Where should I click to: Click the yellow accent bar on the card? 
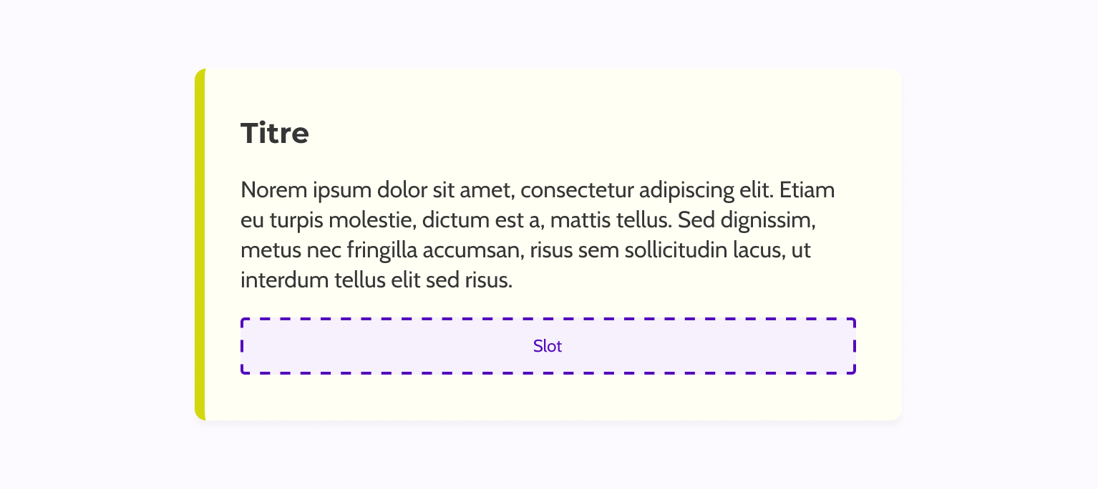point(200,244)
